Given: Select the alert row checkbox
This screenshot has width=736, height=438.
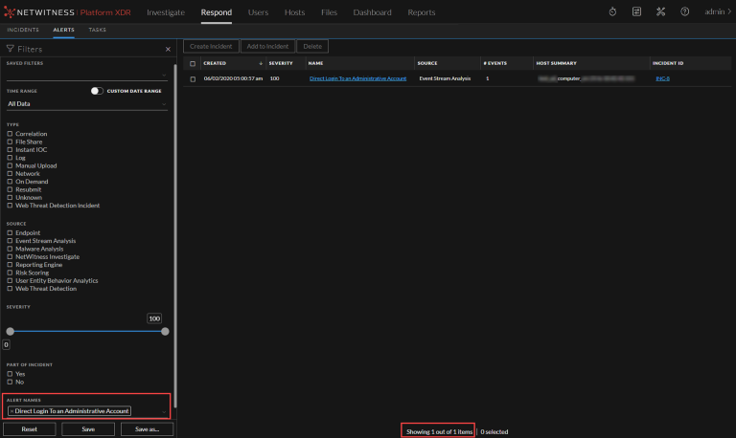Looking at the screenshot, I should 193,78.
